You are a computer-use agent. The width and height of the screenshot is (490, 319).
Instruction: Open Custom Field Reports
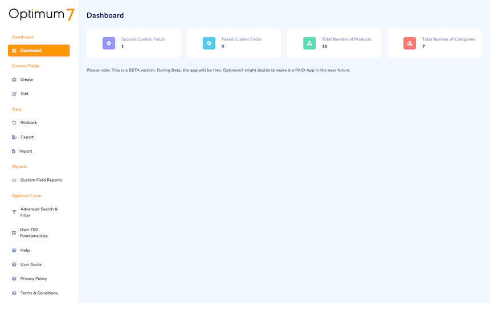[41, 180]
